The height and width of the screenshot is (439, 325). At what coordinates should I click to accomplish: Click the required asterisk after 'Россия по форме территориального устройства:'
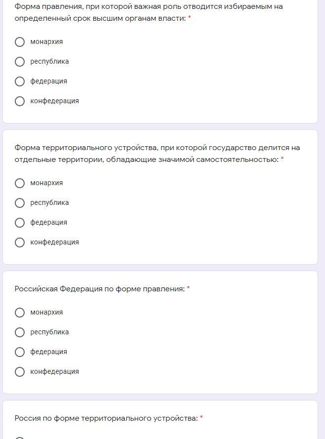201,418
